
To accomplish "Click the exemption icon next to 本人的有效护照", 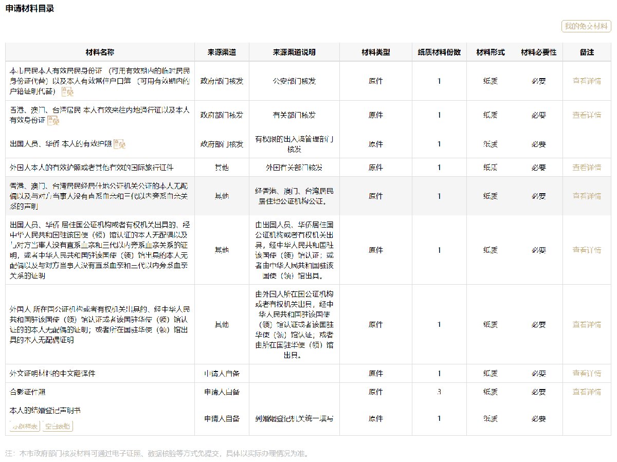I will tap(120, 144).
